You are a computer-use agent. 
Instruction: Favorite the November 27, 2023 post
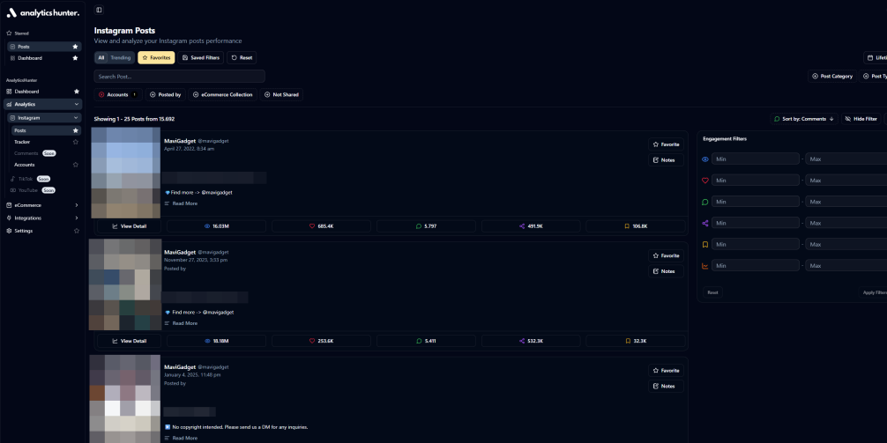coord(666,256)
